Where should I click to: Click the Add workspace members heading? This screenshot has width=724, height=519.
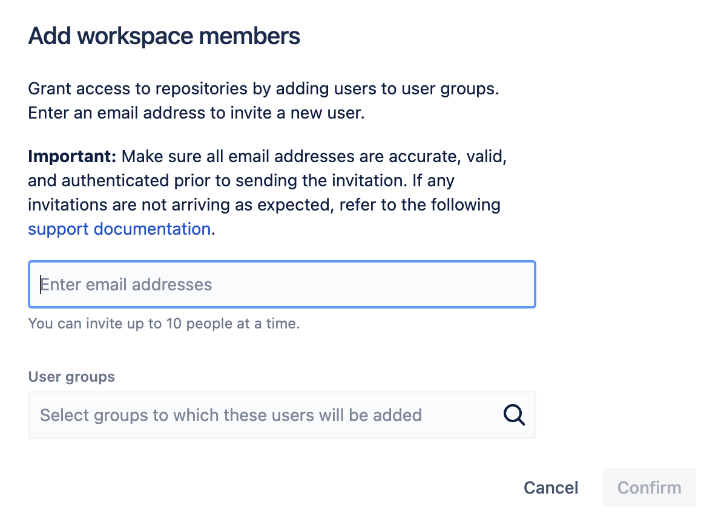click(164, 36)
